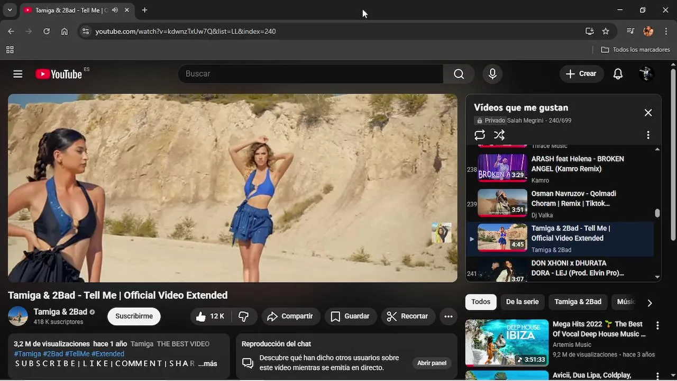Open options for Mega Hits 2022 video

(657, 325)
